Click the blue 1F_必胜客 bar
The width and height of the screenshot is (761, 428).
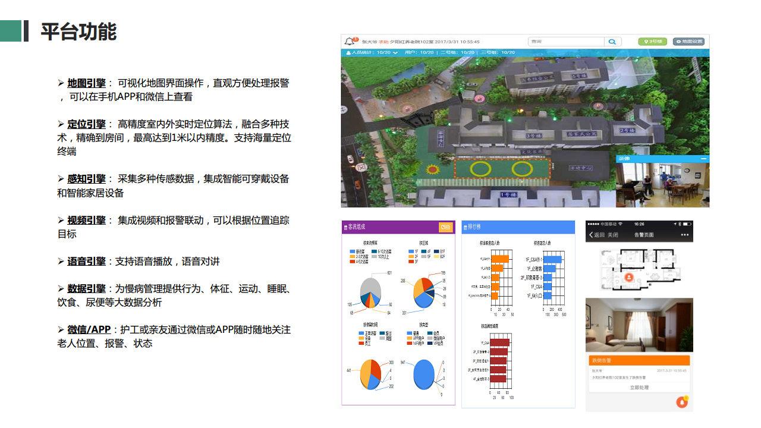pos(549,269)
